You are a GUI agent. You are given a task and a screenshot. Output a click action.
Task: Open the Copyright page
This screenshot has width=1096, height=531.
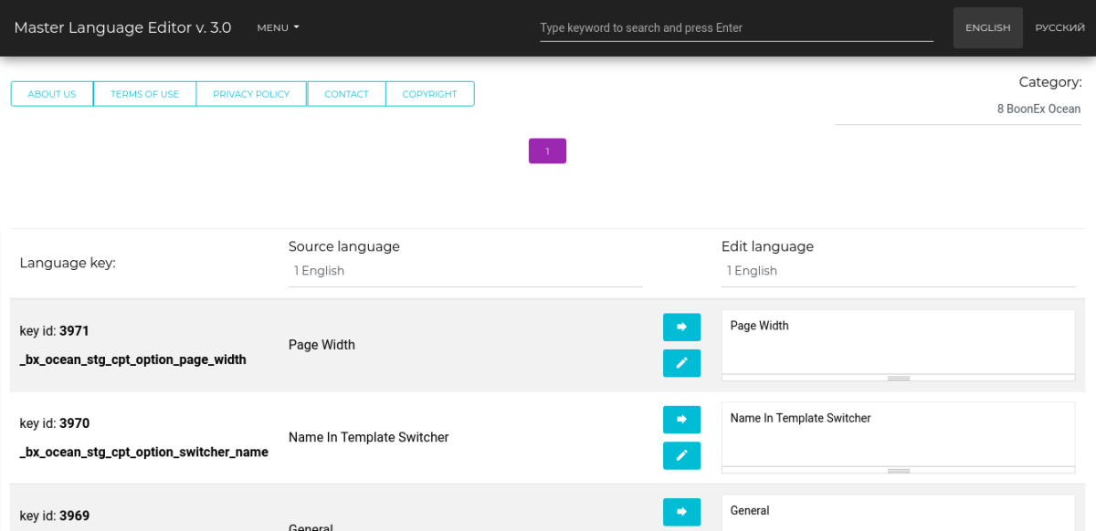pos(429,94)
